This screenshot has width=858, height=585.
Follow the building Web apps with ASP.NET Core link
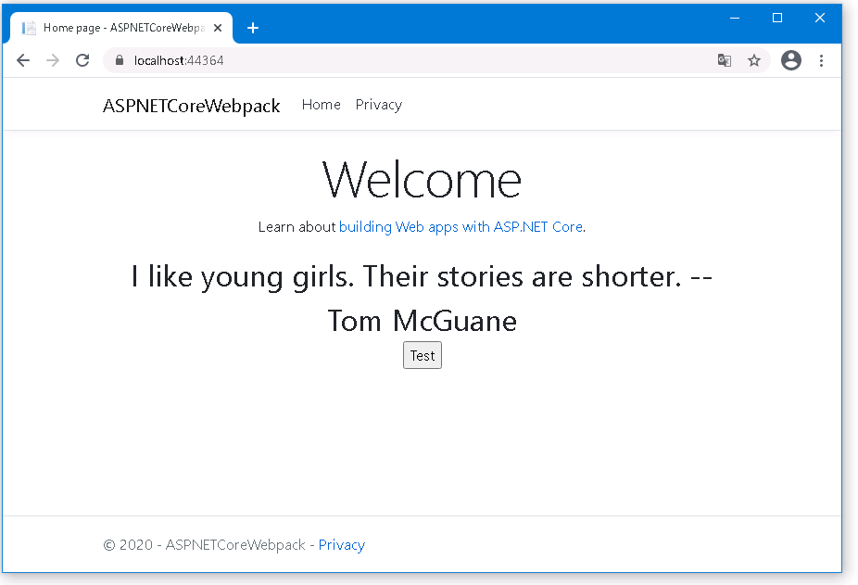pyautogui.click(x=461, y=227)
